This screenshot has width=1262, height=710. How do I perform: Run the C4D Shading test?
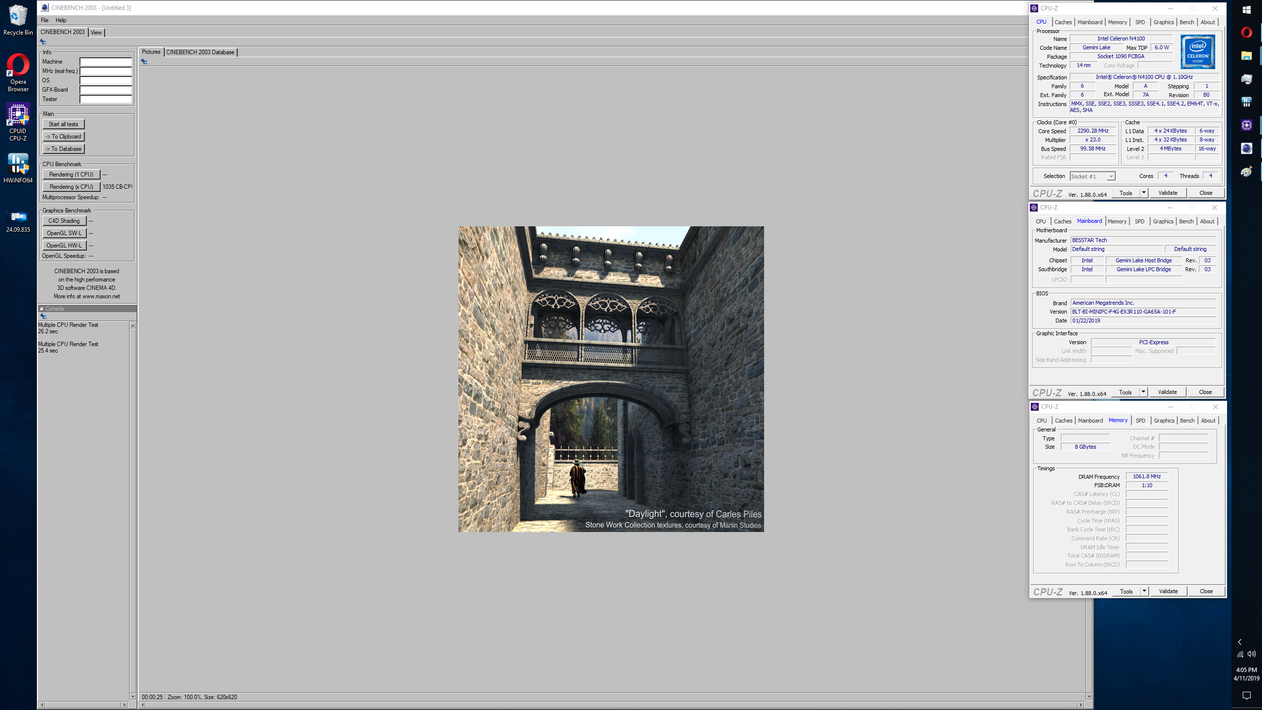[65, 221]
